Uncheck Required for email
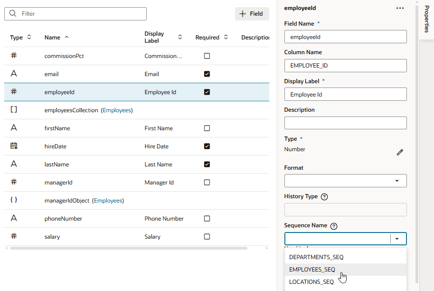The width and height of the screenshot is (434, 291). [x=207, y=74]
